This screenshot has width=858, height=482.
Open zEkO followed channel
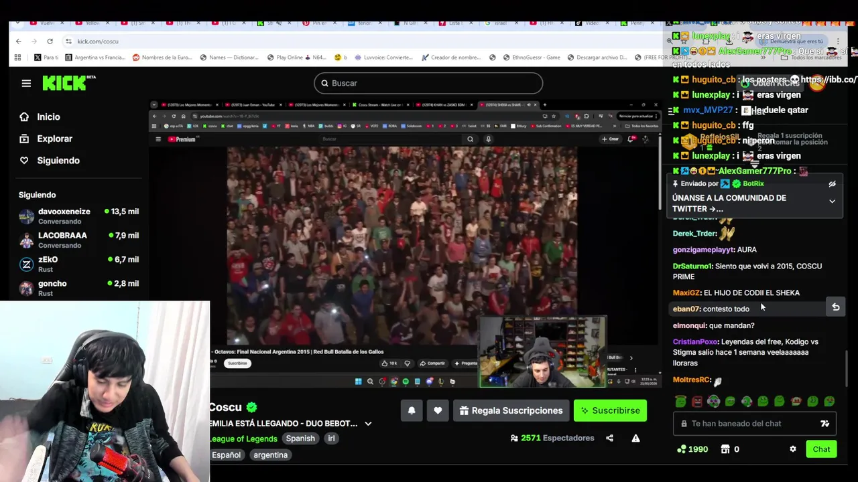click(x=78, y=264)
